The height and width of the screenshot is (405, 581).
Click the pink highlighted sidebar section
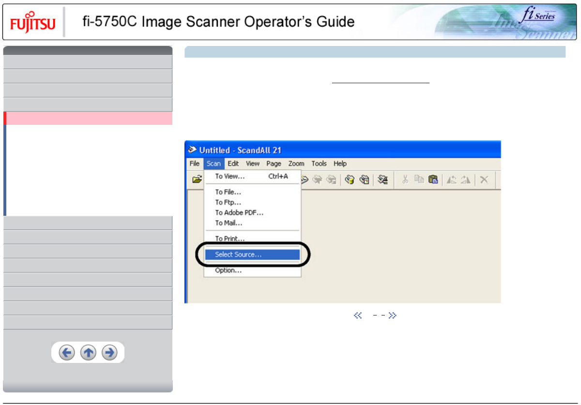[x=88, y=119]
